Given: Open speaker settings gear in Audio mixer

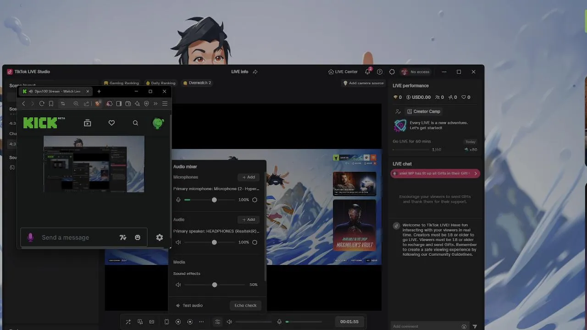Looking at the screenshot, I should 255,242.
